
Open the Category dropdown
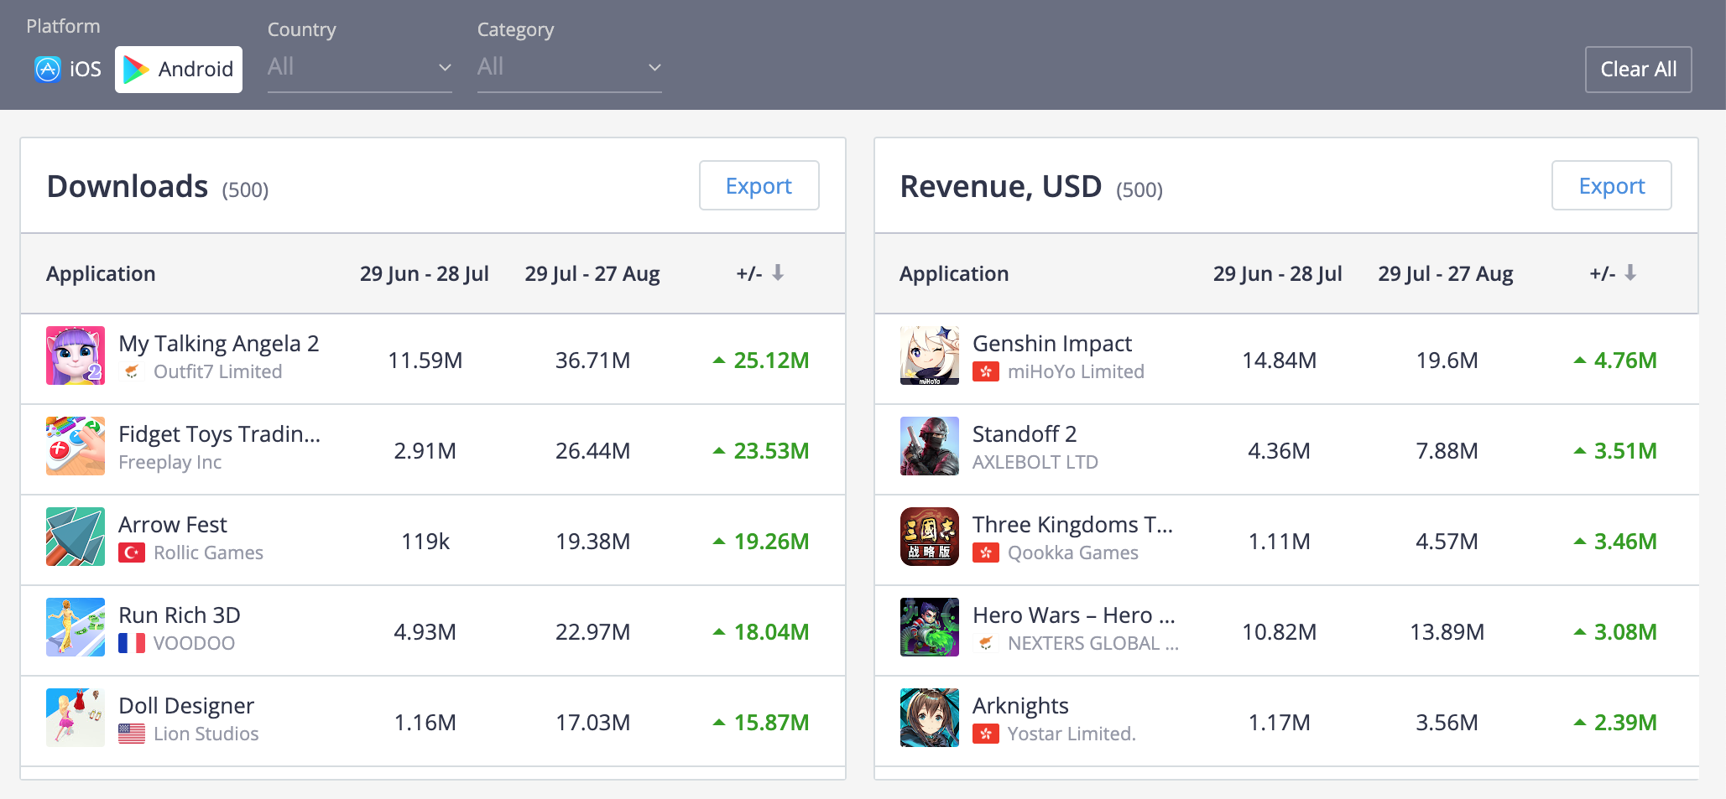tap(569, 67)
